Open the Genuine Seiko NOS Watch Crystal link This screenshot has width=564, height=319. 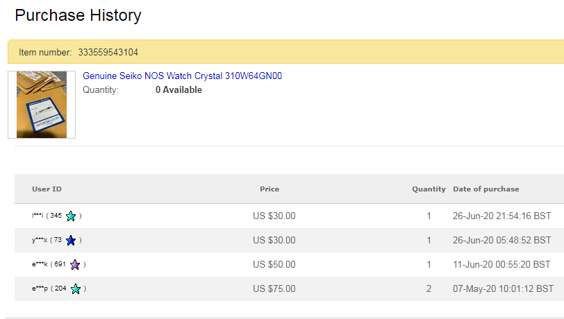(182, 76)
